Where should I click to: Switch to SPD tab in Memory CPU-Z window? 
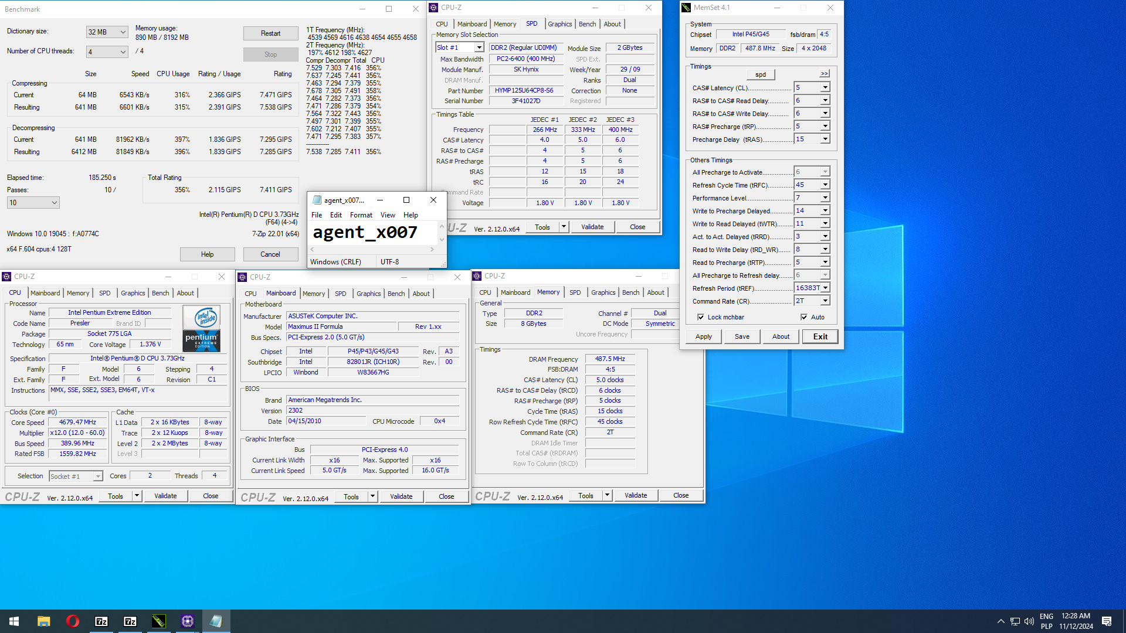pyautogui.click(x=575, y=292)
